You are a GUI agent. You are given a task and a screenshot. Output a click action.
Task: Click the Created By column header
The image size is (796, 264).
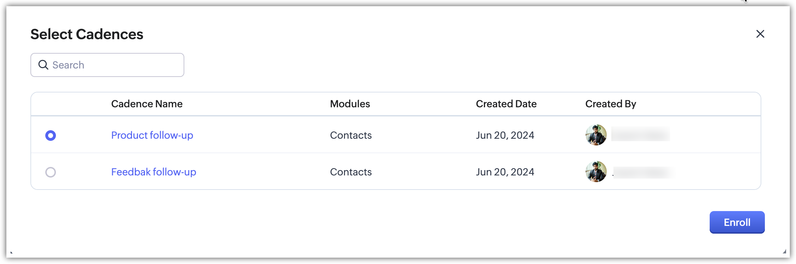[x=611, y=104]
